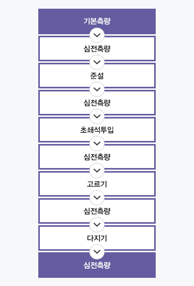This screenshot has height=286, width=194.
Task: Click the chevron icon below 다지기
Action: 97,251
